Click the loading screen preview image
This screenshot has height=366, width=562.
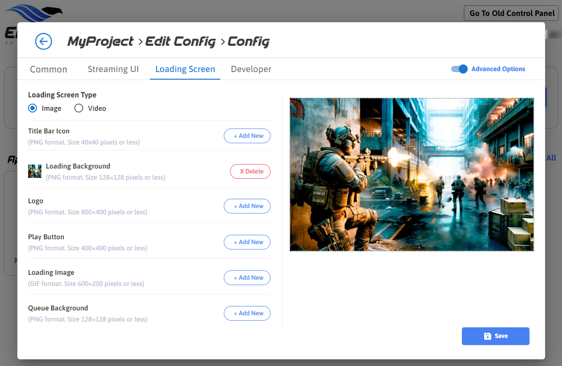(412, 174)
